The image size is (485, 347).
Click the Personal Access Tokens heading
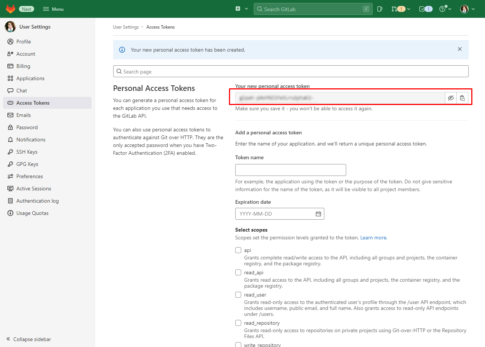[x=154, y=88]
